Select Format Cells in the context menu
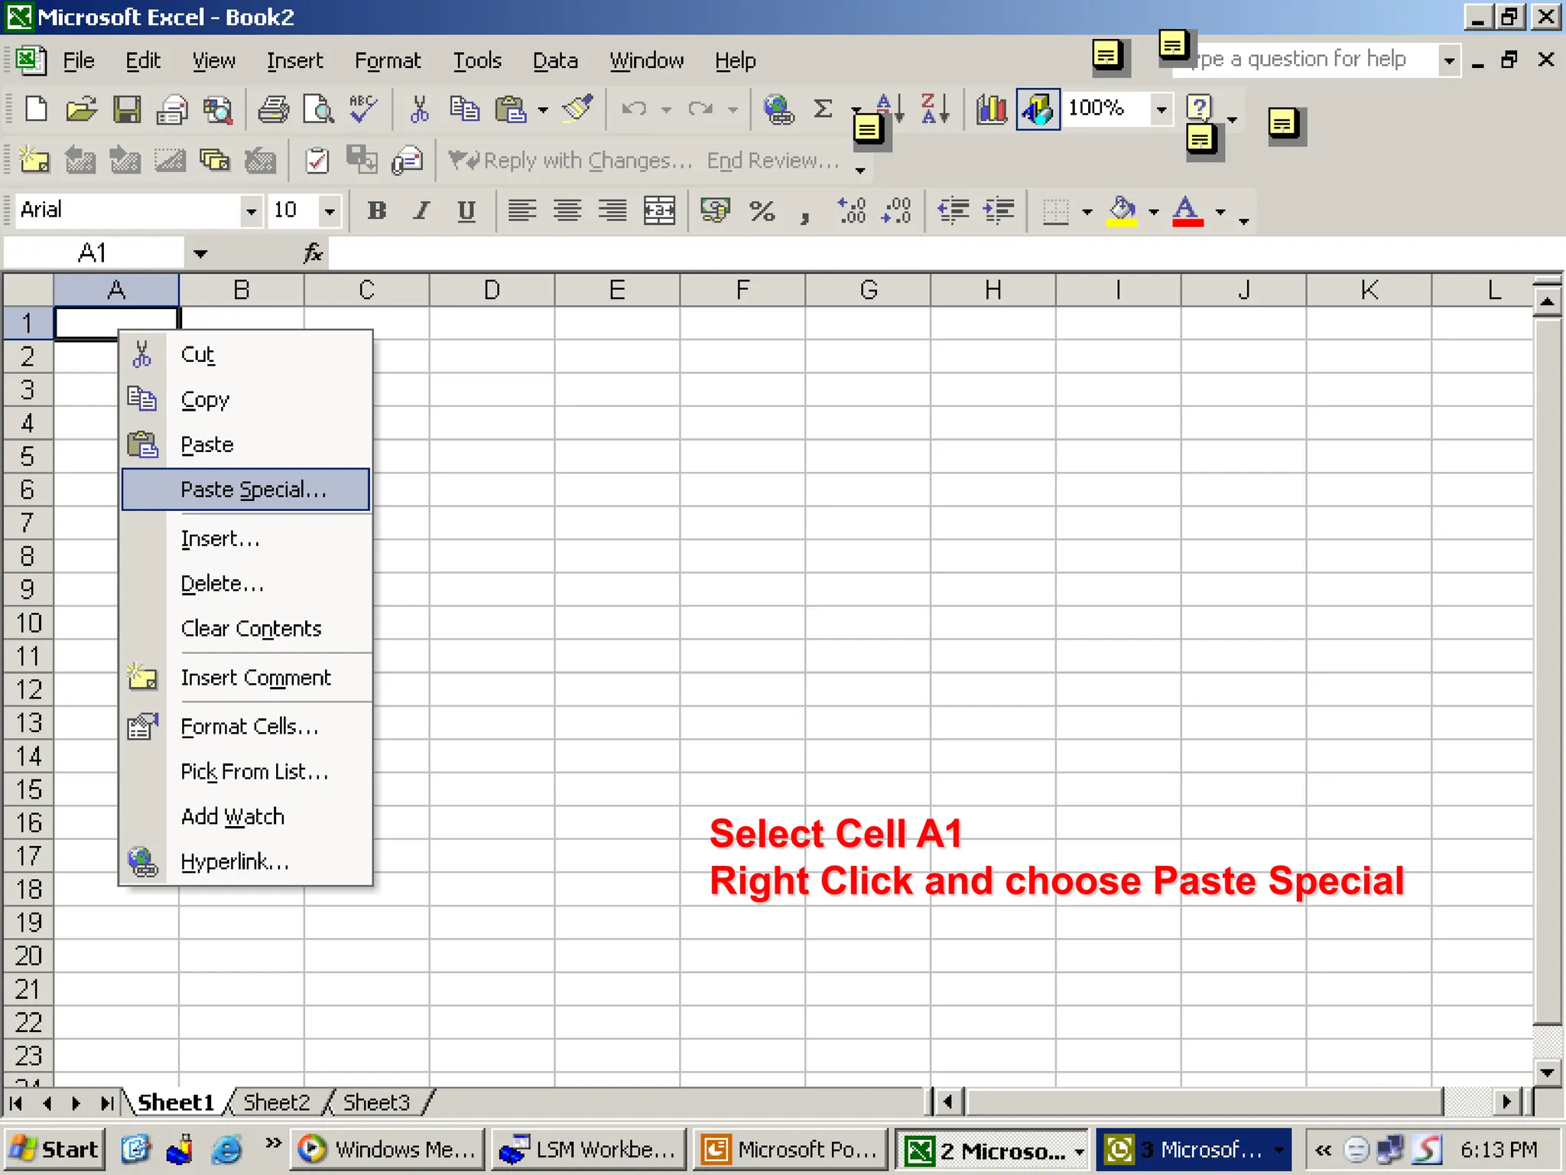Screen dimensions: 1566x1175 (x=245, y=727)
